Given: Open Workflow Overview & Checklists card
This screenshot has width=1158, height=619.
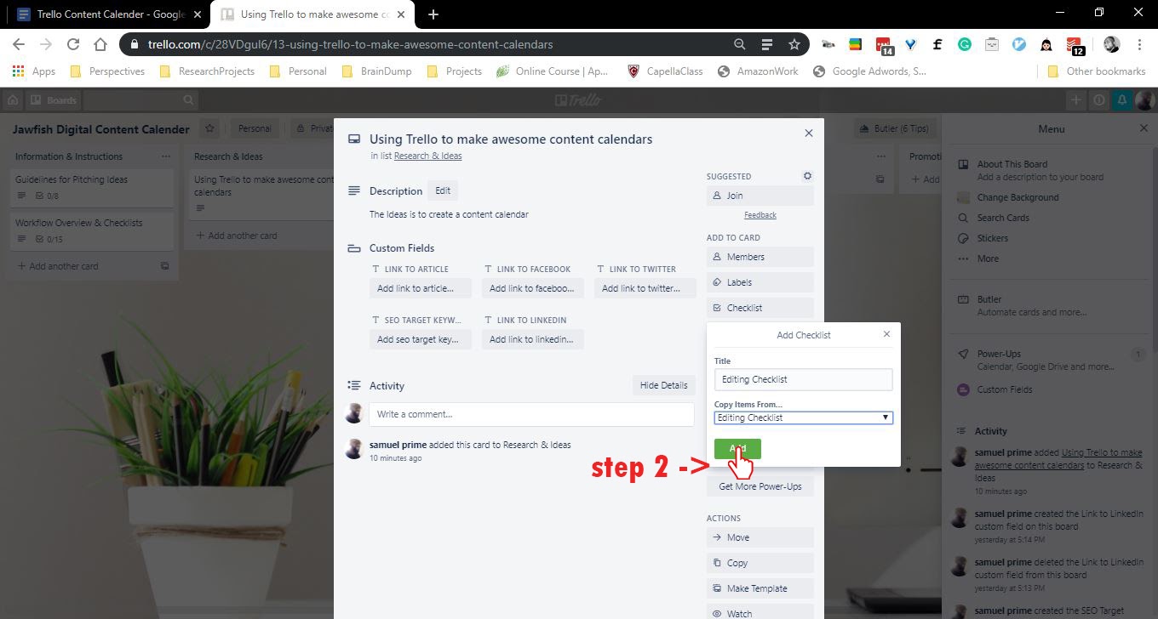Looking at the screenshot, I should pyautogui.click(x=94, y=230).
